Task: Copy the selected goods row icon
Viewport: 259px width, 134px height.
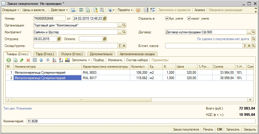Action: tap(15, 60)
